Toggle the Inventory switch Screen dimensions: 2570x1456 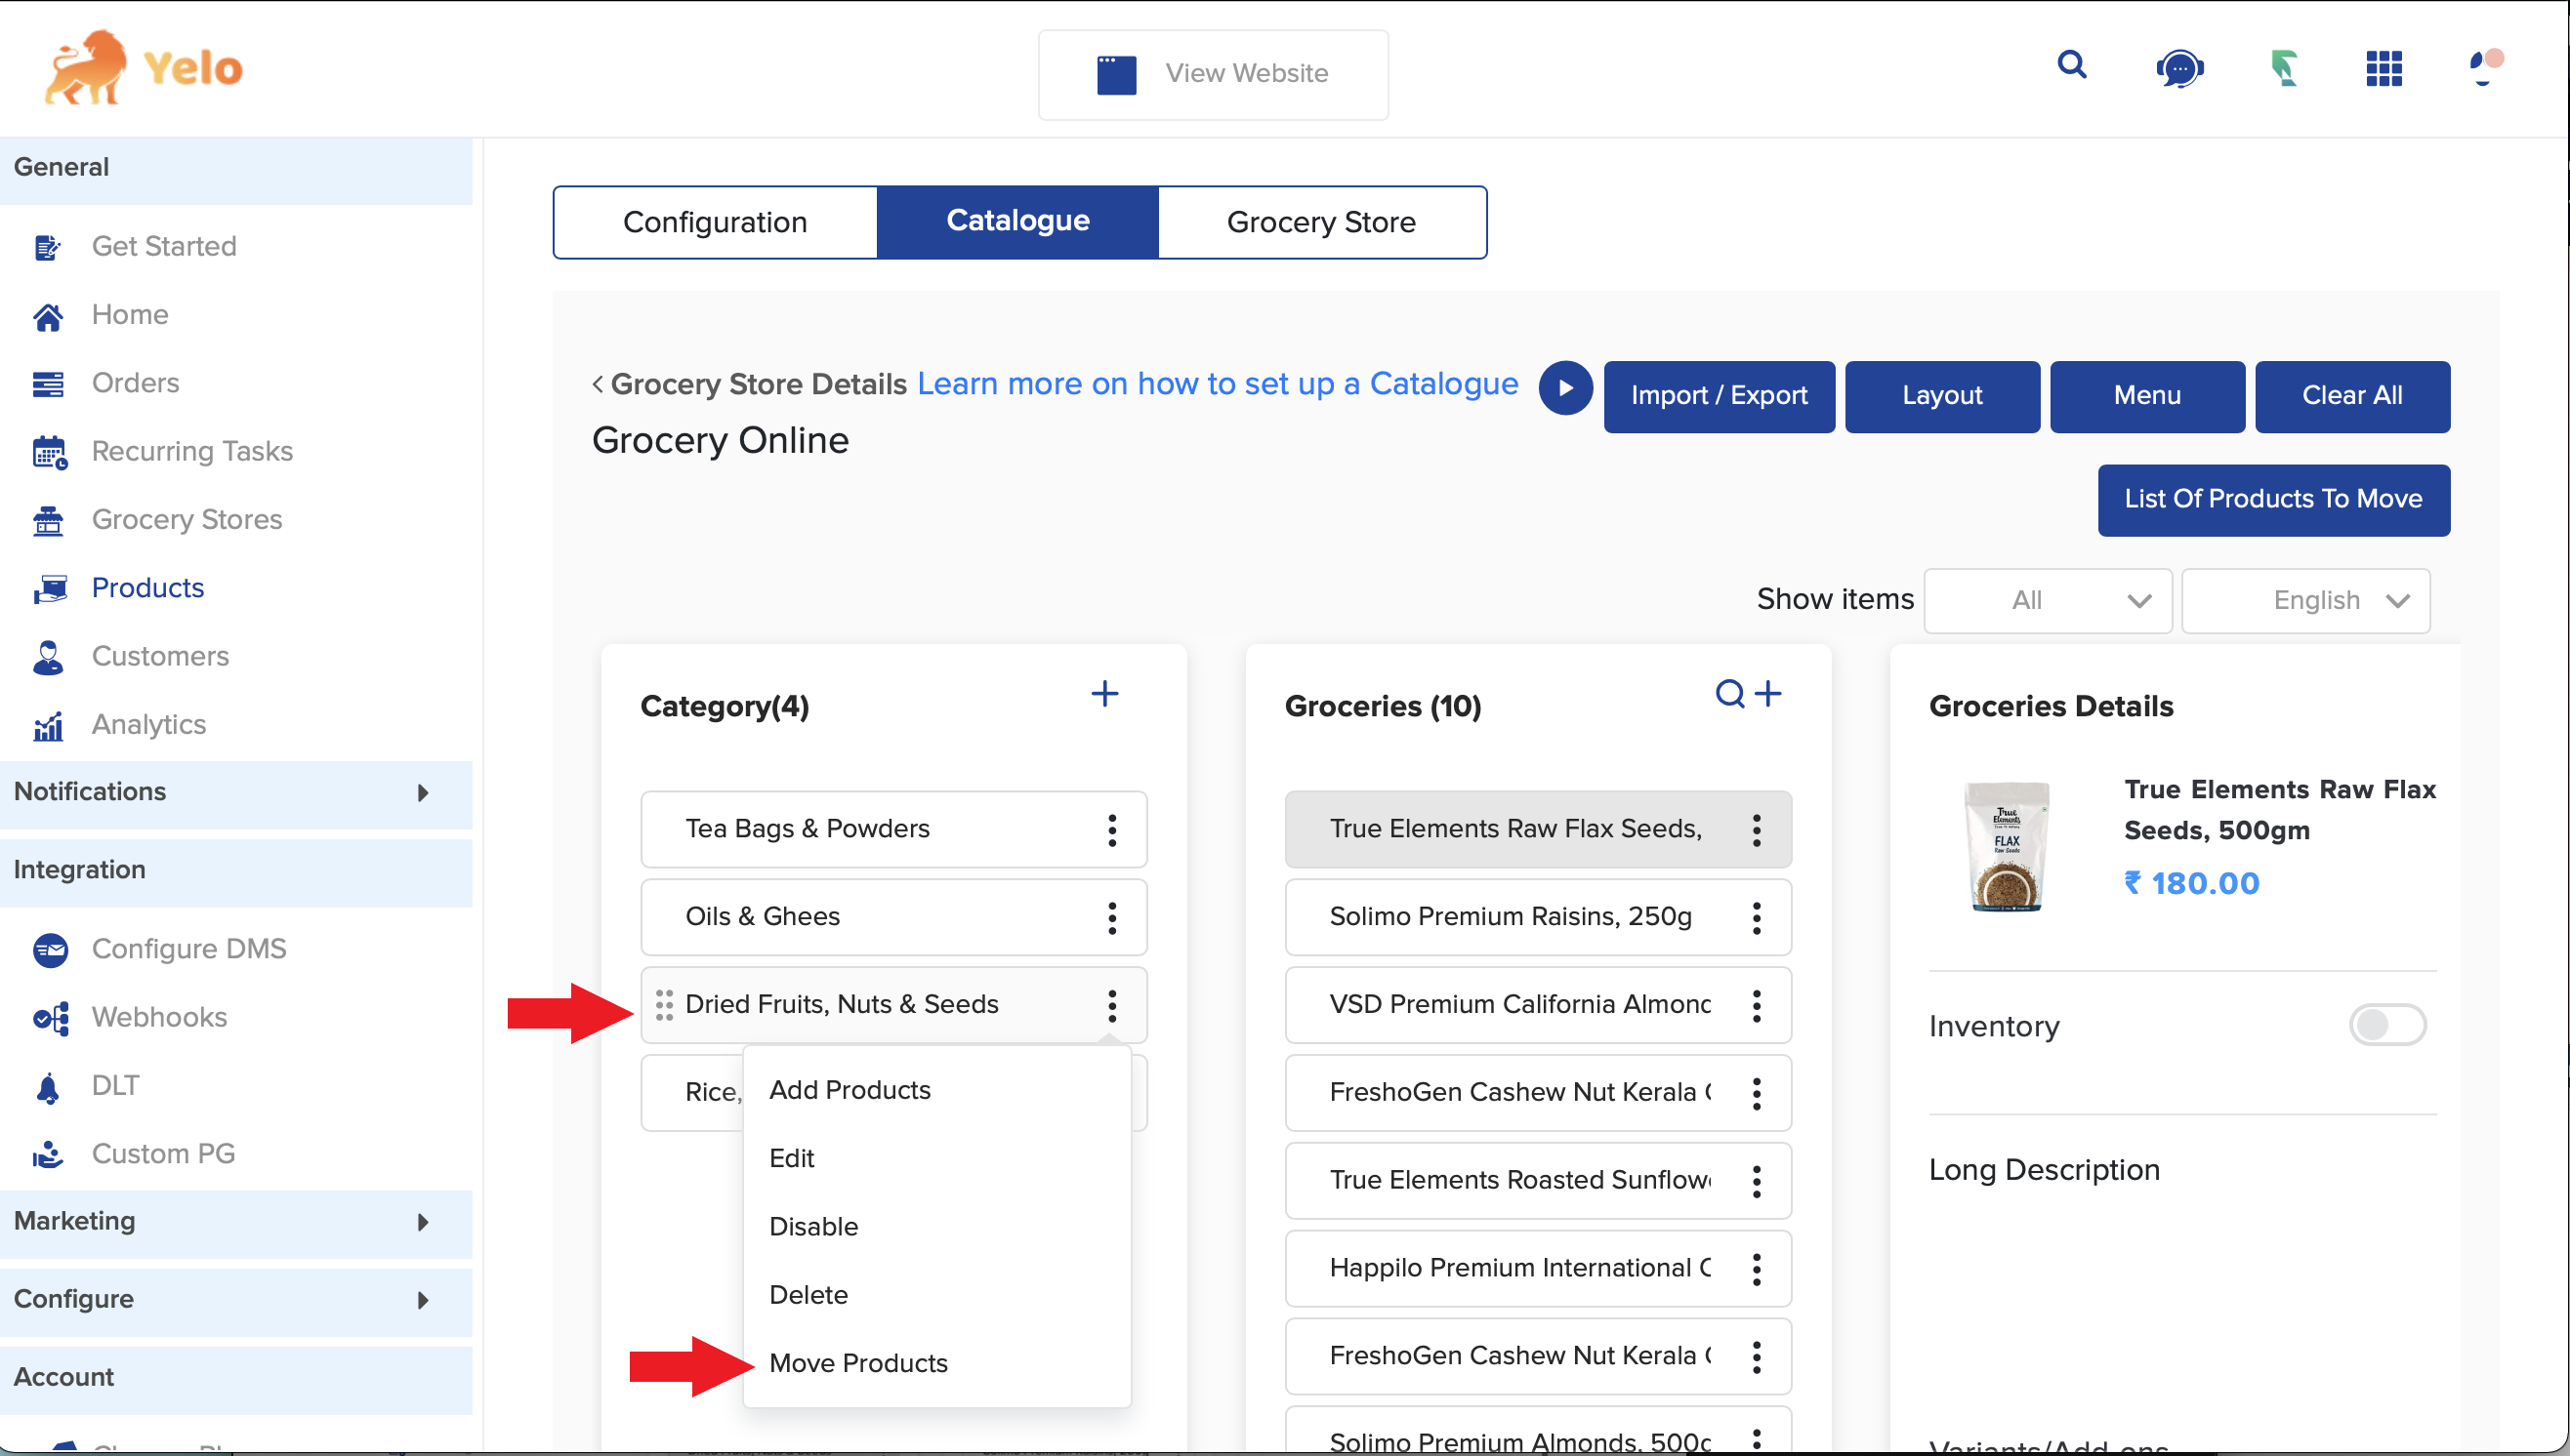point(2387,1025)
